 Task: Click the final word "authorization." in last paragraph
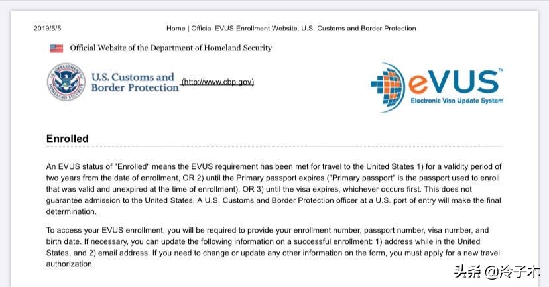coord(70,264)
